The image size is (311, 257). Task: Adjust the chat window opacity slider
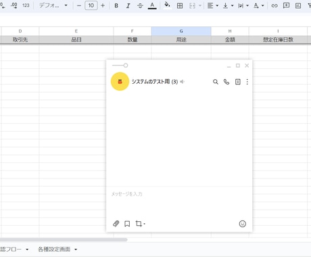tap(120, 66)
